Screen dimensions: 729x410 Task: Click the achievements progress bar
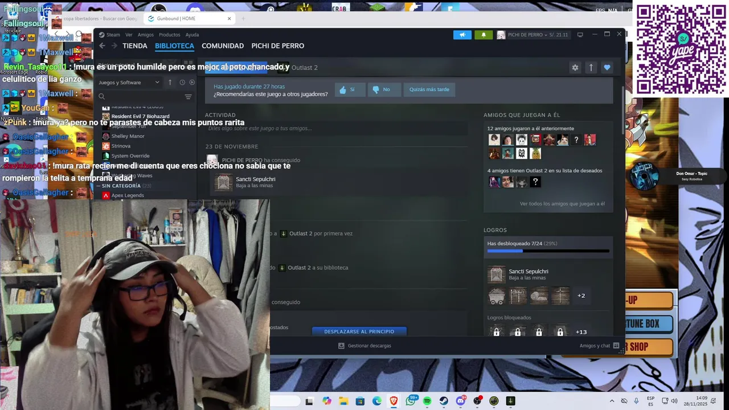pos(548,251)
